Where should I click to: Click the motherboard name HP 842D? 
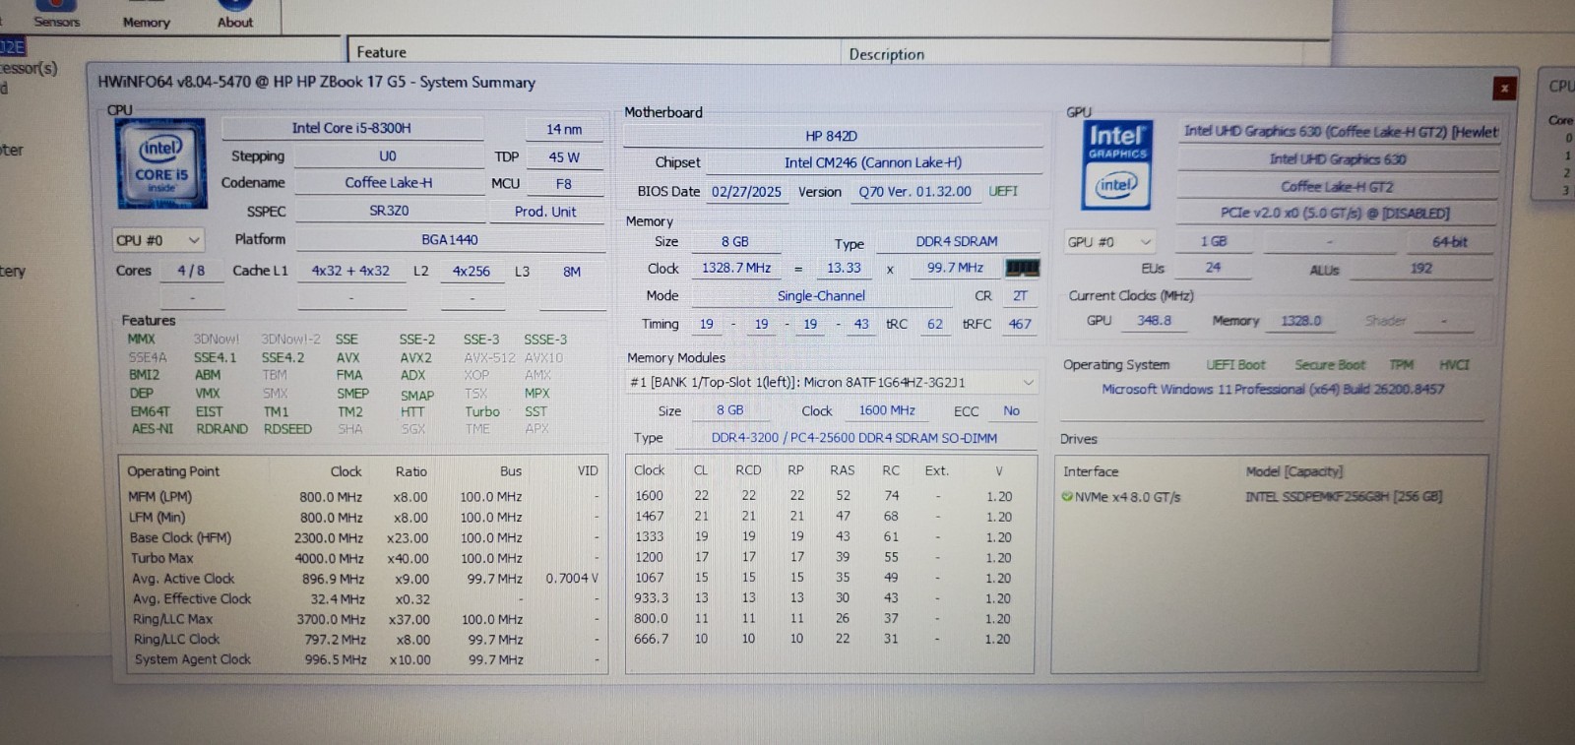tap(832, 136)
